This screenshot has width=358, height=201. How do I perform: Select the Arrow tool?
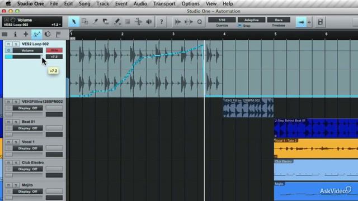[74, 22]
